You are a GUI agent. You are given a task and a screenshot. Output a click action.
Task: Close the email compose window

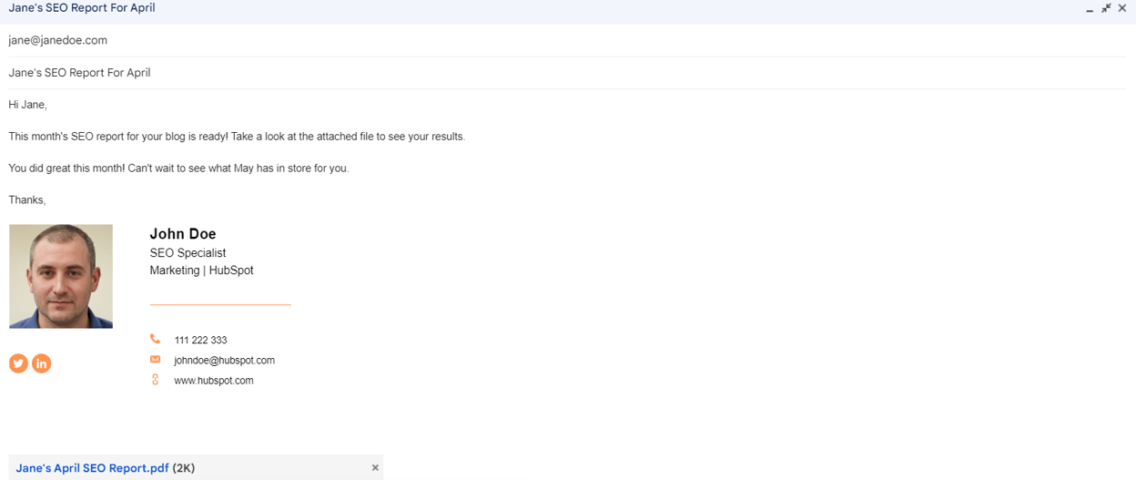point(1122,8)
